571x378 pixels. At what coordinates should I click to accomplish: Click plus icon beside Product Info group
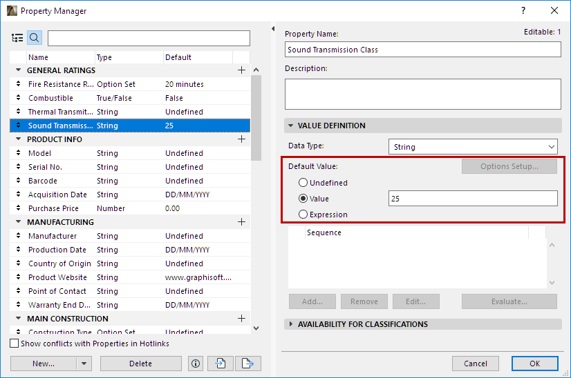241,139
